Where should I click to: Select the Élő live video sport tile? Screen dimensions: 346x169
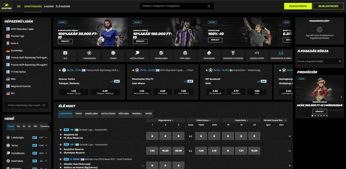coord(65,55)
